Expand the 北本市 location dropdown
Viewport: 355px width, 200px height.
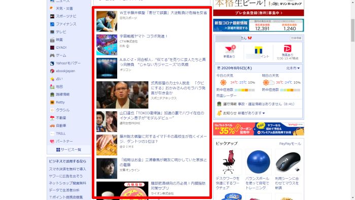pyautogui.click(x=293, y=68)
